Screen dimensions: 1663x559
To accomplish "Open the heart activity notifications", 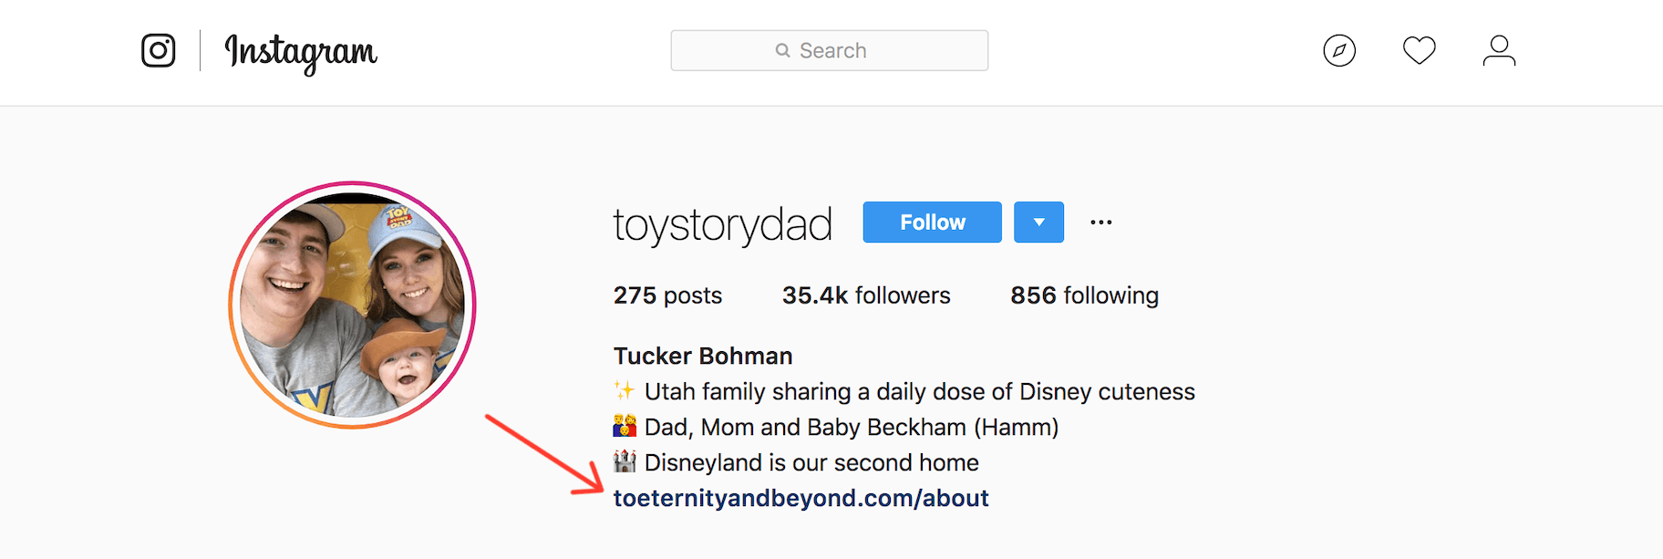I will [x=1419, y=50].
